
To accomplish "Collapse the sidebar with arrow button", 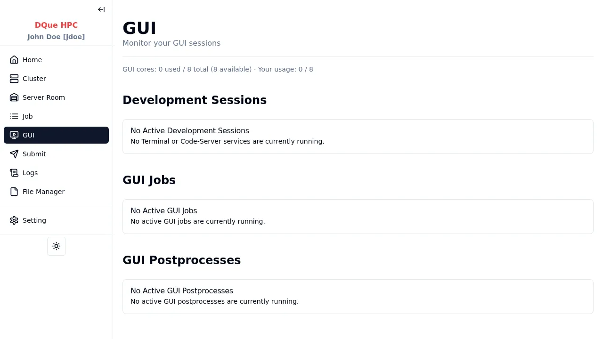I will click(x=101, y=9).
